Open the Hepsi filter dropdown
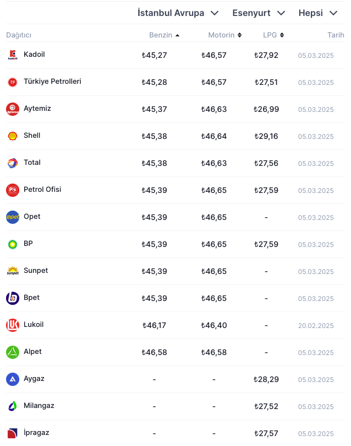Screen dimensions: 351x446 coord(318,13)
